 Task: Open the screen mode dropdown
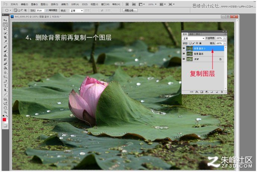click(171, 4)
